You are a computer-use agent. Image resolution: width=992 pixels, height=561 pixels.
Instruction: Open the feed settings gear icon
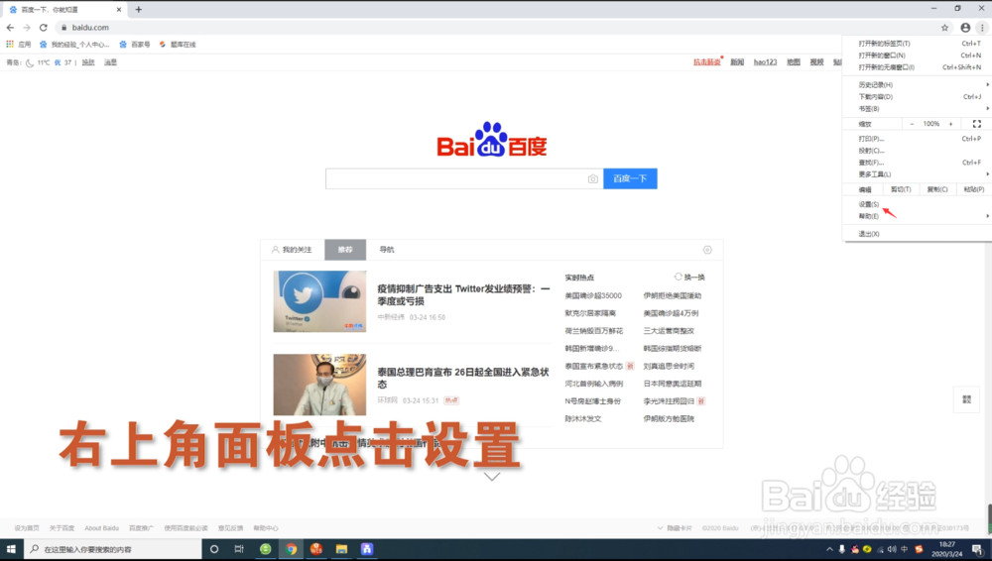[x=707, y=250]
